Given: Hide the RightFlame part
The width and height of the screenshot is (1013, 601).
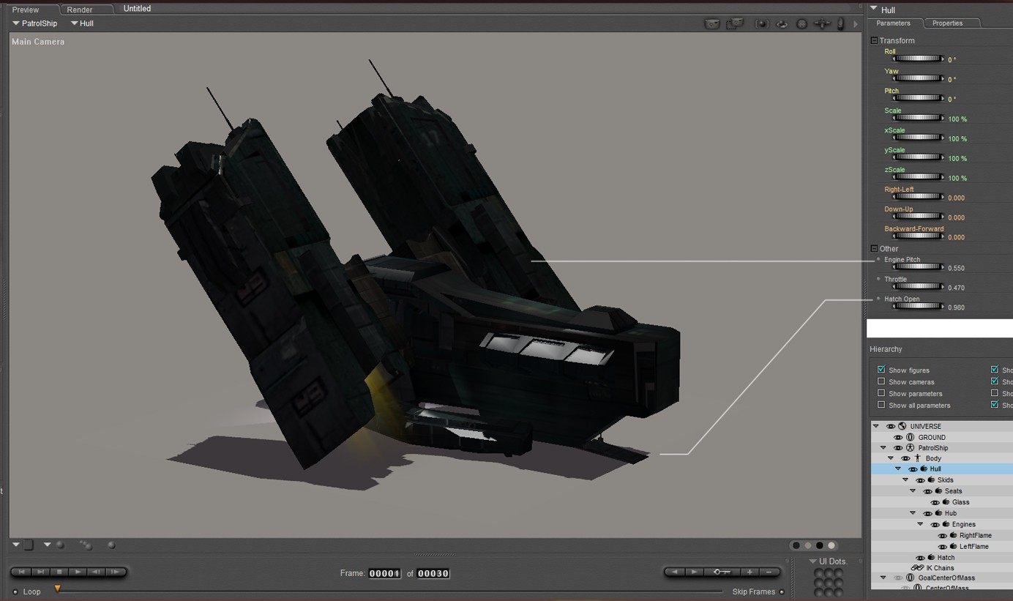Looking at the screenshot, I should [x=942, y=536].
